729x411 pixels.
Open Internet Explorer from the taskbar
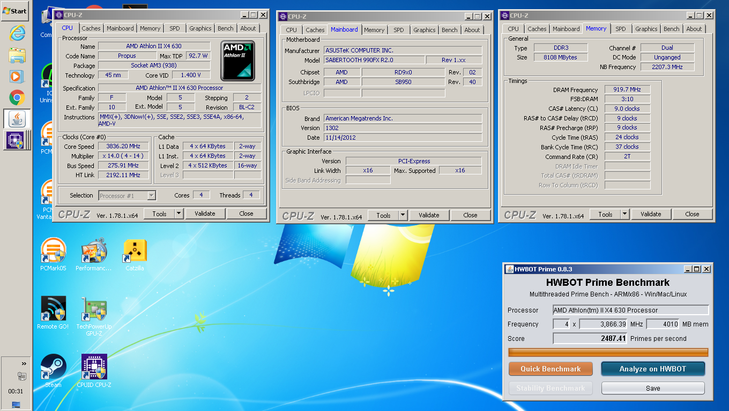pos(17,33)
